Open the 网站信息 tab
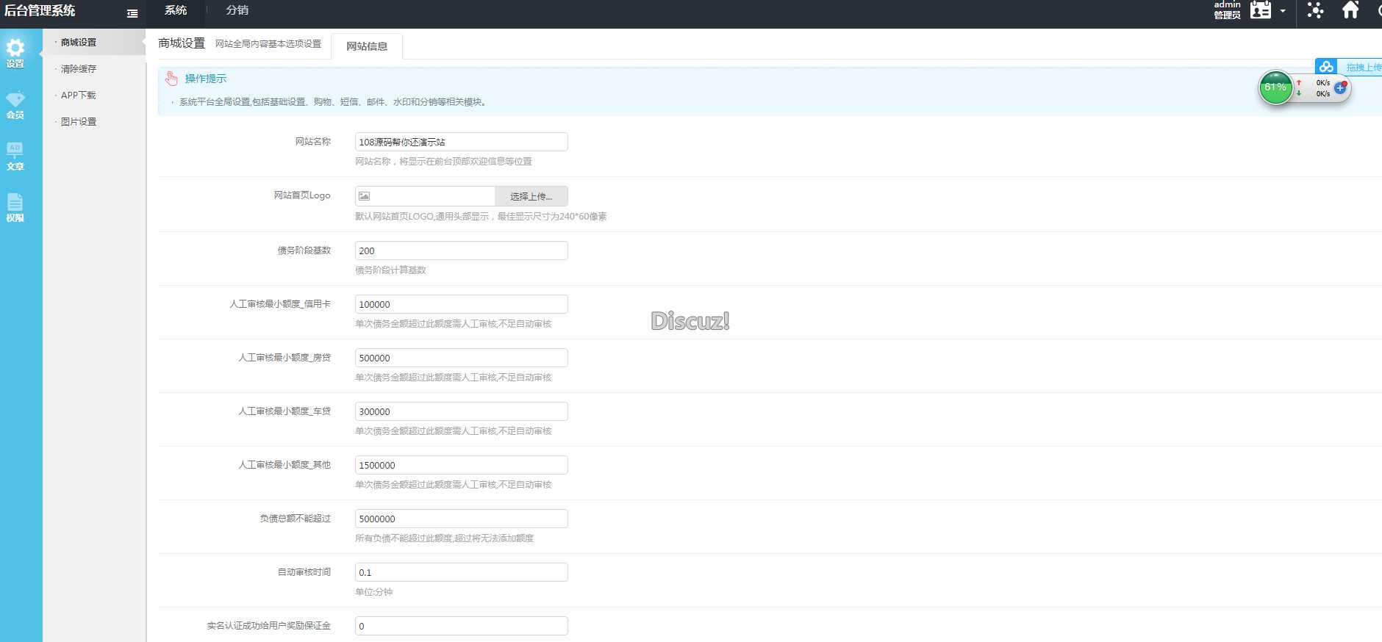 pos(367,46)
